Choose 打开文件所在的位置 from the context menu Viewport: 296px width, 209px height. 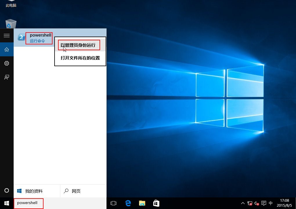click(80, 58)
